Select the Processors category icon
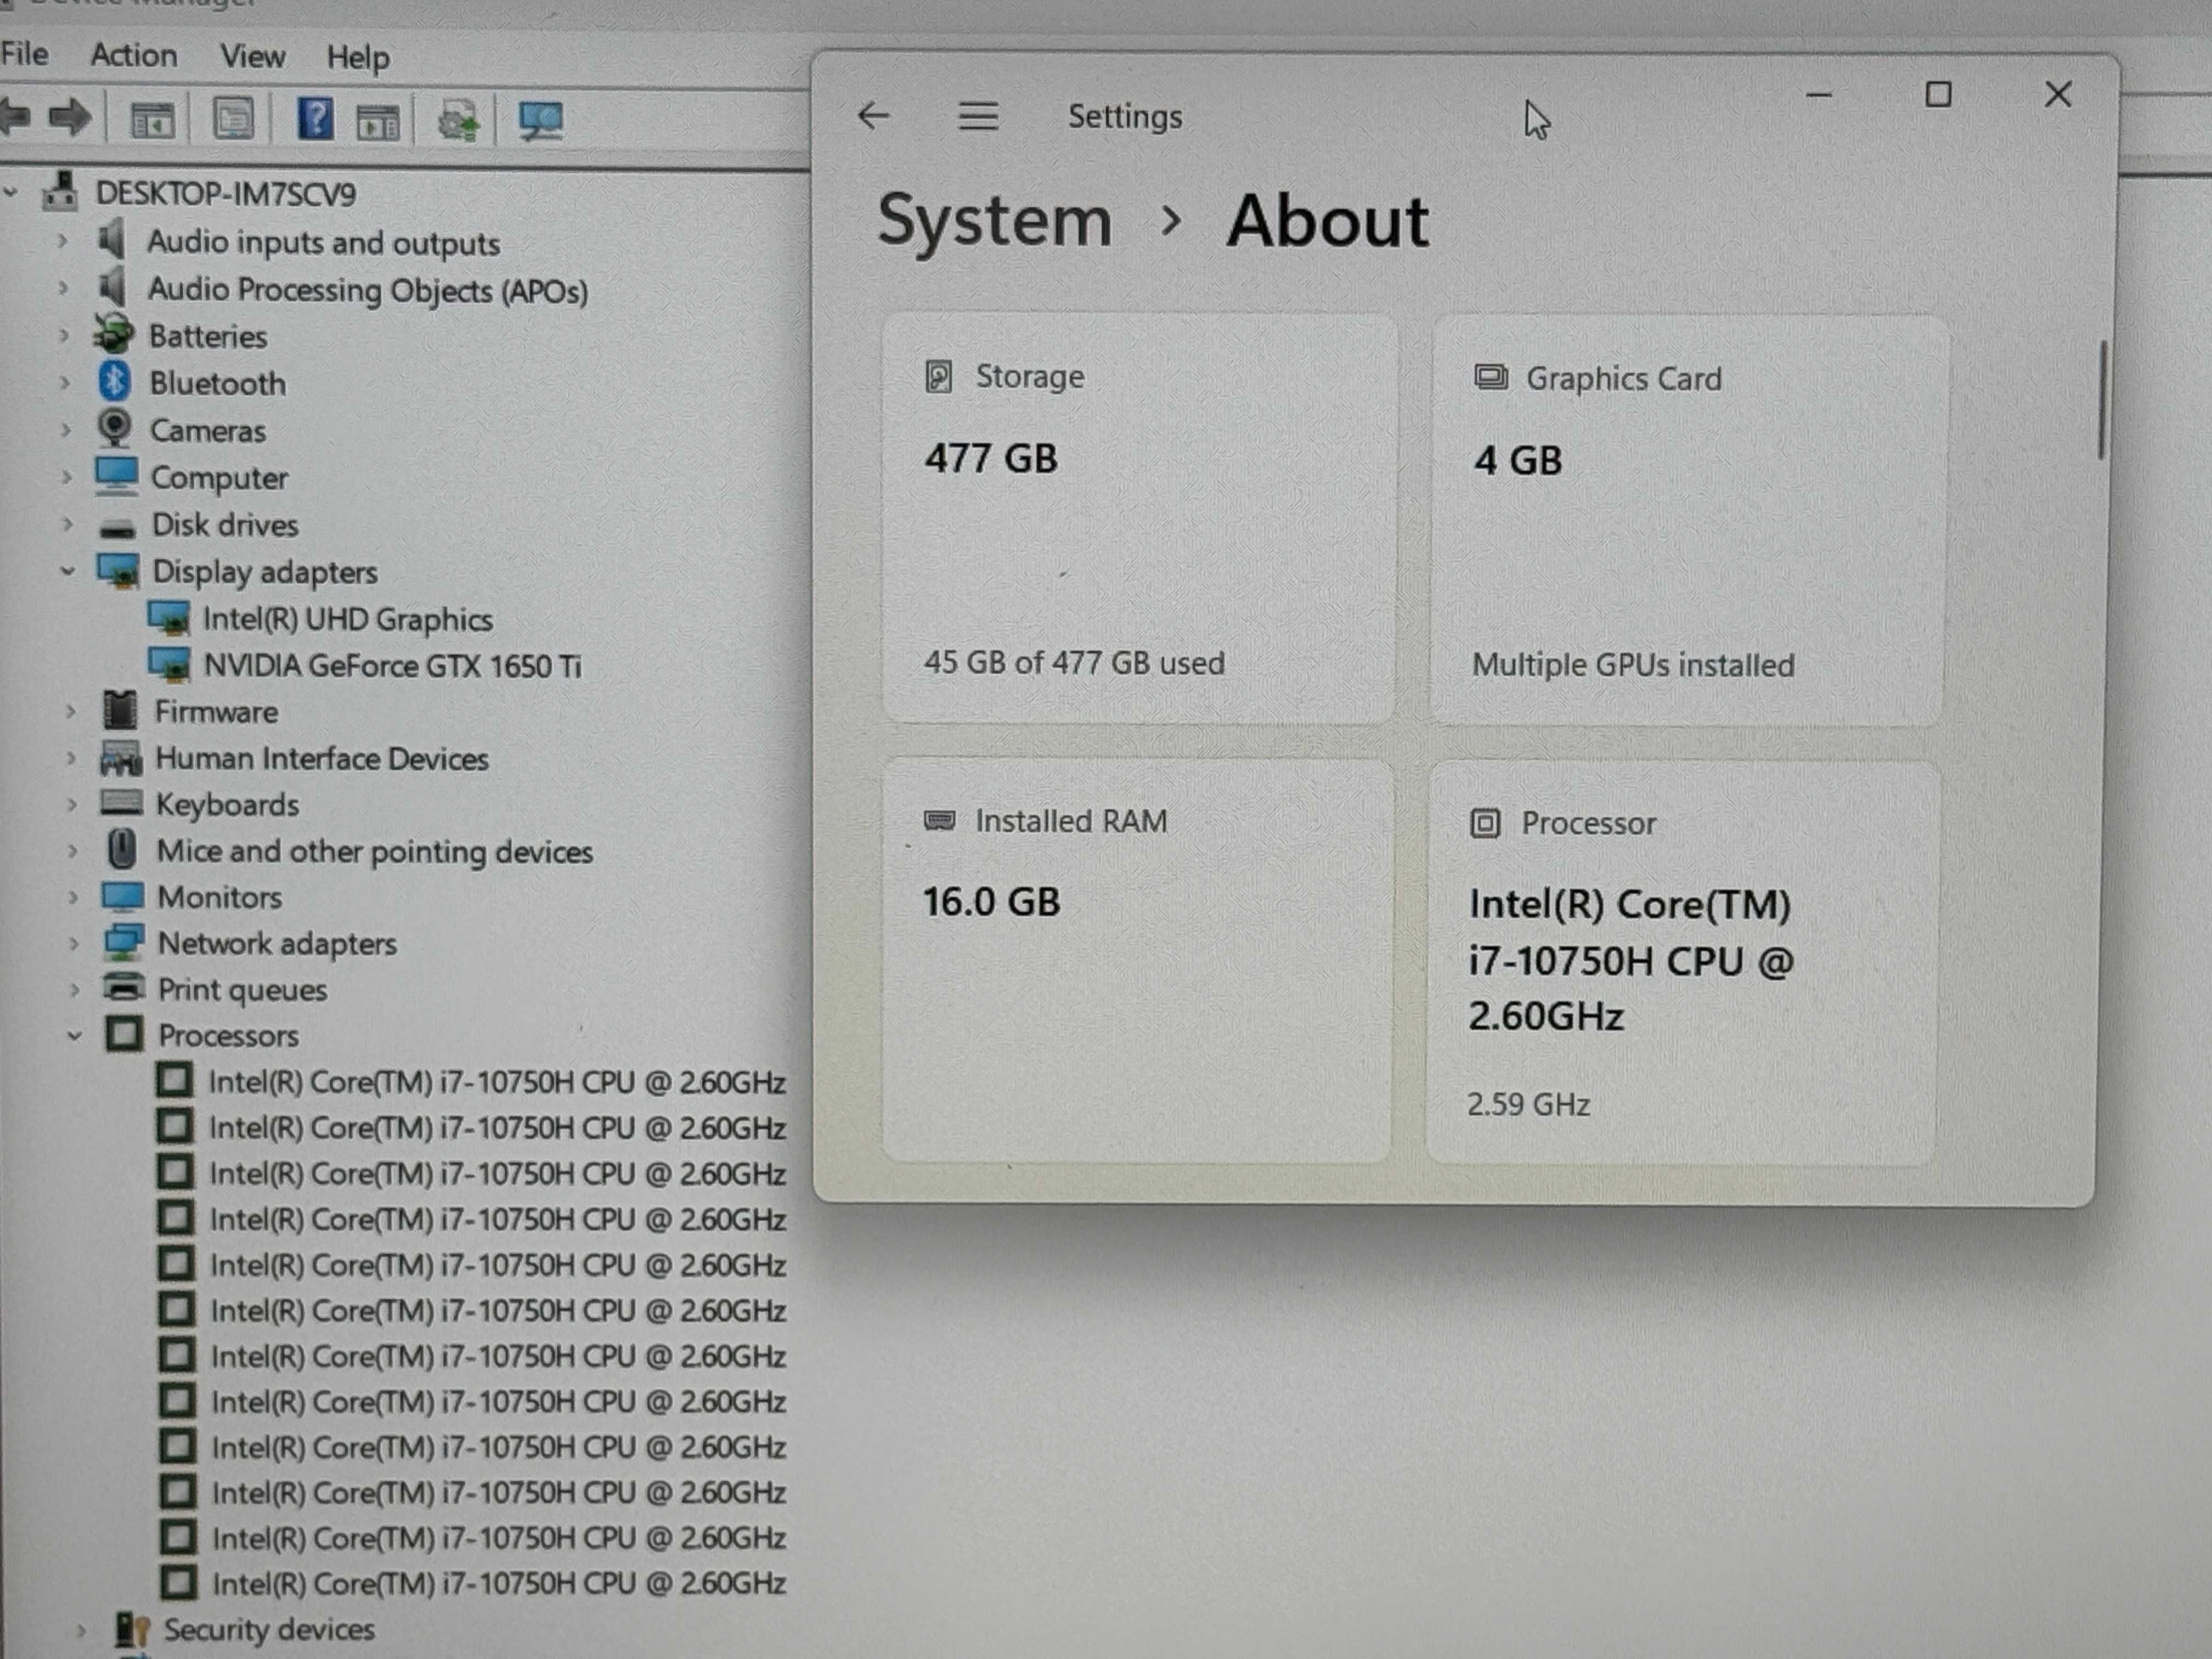The width and height of the screenshot is (2212, 1659). 125,1035
